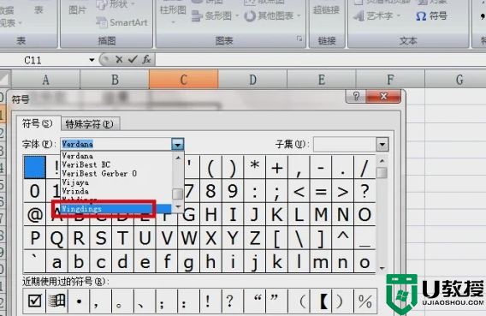This screenshot has height=316, width=486.
Task: Close the 符号 dialog
Action: click(383, 97)
